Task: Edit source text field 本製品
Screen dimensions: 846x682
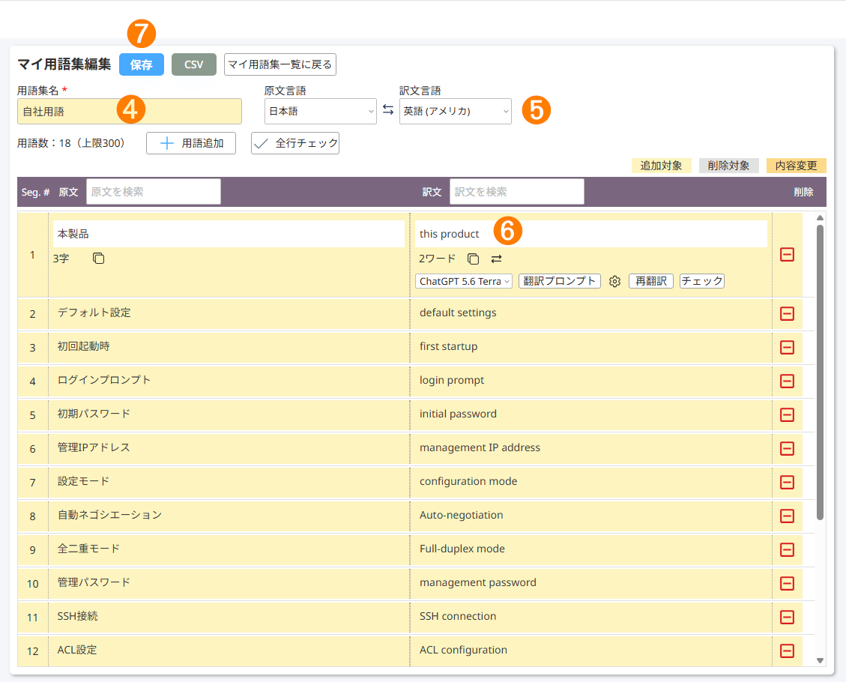Action: pyautogui.click(x=229, y=234)
